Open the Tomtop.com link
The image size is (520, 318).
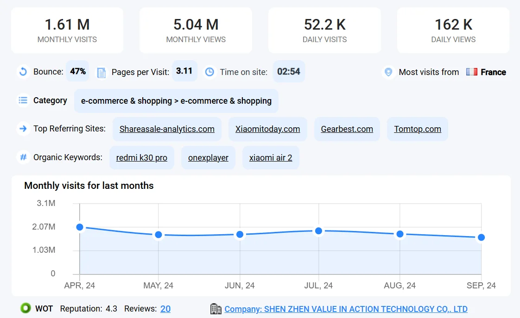(x=417, y=129)
